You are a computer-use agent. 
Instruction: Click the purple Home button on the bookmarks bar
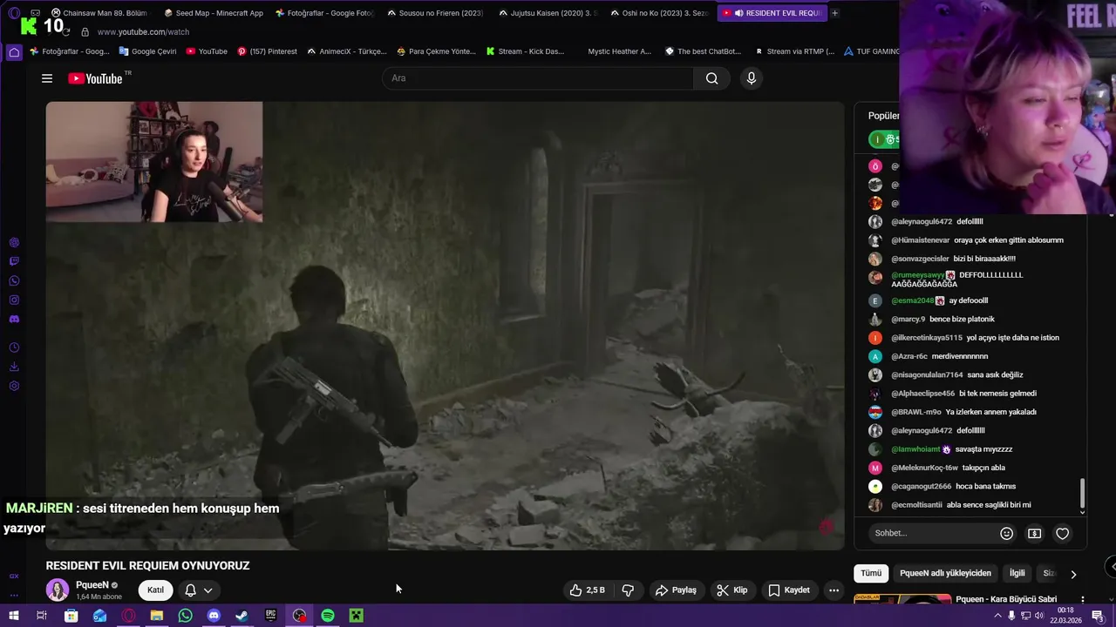(x=14, y=51)
